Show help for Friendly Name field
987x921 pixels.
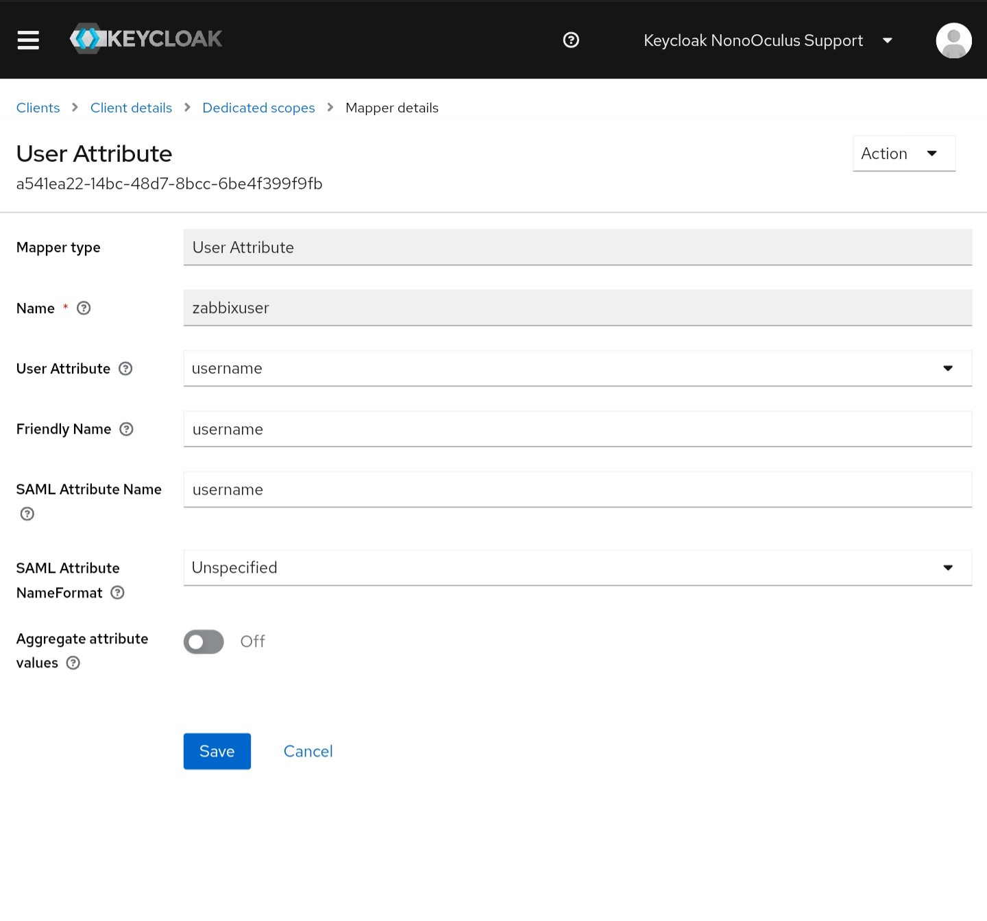click(x=126, y=429)
